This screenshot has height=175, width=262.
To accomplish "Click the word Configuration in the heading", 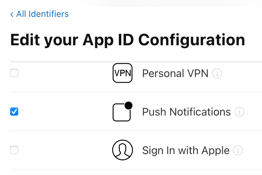I will coord(191,40).
